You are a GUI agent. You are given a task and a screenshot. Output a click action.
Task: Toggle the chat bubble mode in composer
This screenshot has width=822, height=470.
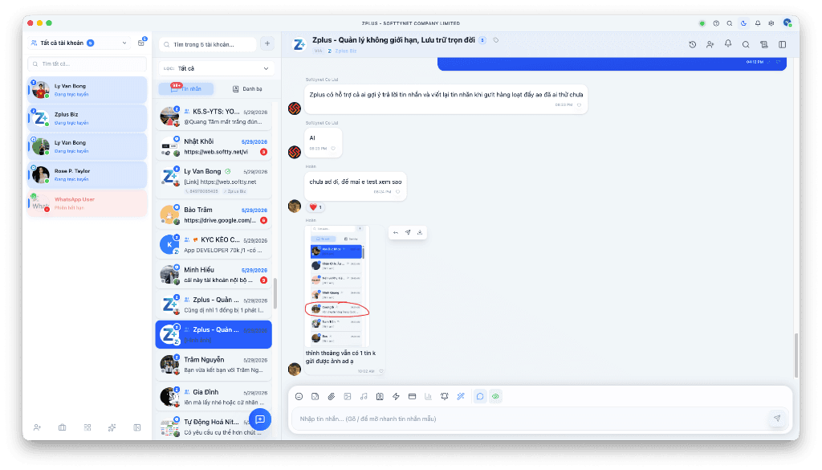(480, 397)
